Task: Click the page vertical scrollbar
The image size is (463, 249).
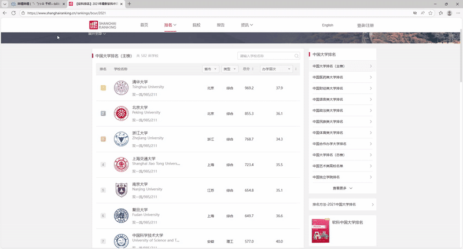Action: (x=461, y=56)
